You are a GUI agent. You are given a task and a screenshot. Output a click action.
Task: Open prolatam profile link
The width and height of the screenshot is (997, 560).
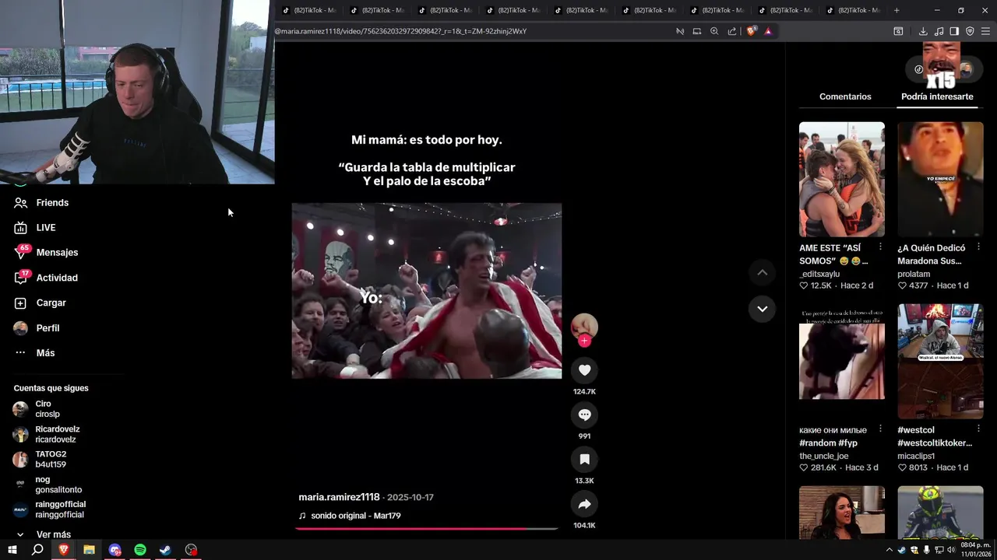tap(914, 274)
